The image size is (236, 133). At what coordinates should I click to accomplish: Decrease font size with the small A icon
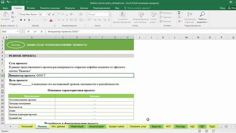point(53,14)
